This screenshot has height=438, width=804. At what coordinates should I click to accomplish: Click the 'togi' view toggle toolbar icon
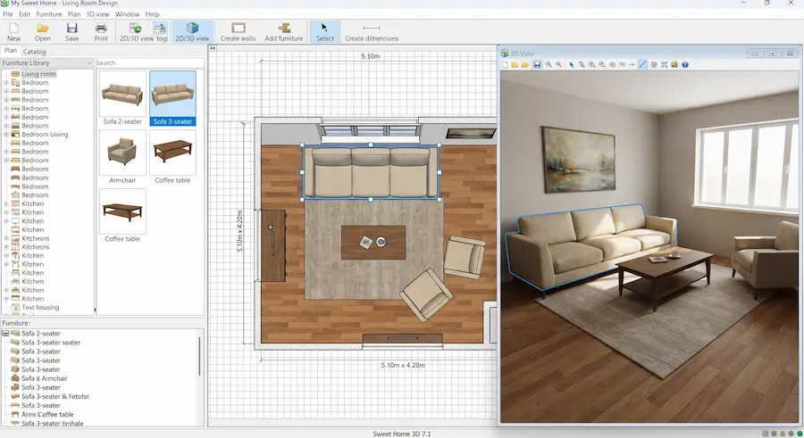[x=161, y=32]
